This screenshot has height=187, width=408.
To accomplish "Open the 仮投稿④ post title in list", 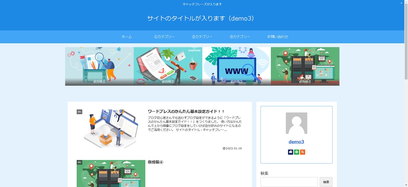I will pyautogui.click(x=156, y=162).
